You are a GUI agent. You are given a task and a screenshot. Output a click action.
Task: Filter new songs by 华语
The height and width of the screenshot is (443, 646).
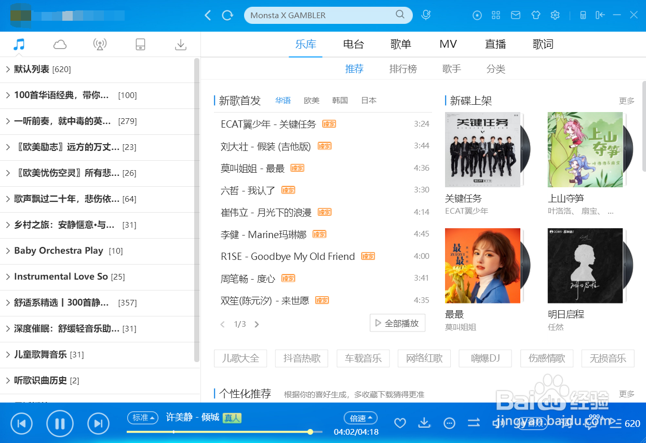(x=283, y=101)
